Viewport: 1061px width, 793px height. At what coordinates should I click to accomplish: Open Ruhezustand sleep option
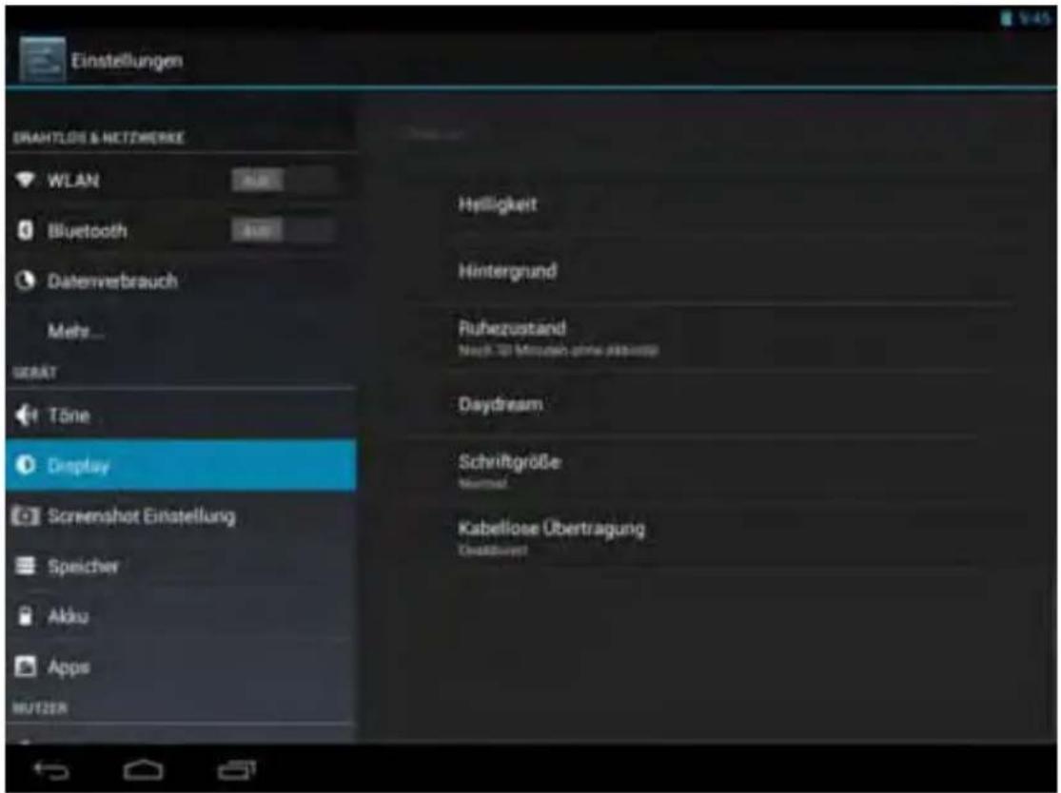[711, 338]
